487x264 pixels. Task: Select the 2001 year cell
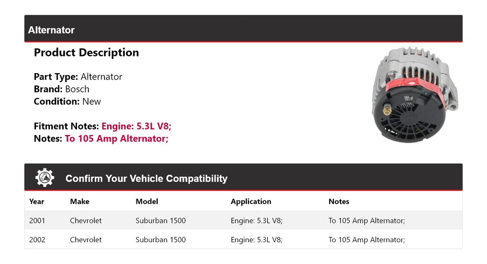(x=37, y=221)
